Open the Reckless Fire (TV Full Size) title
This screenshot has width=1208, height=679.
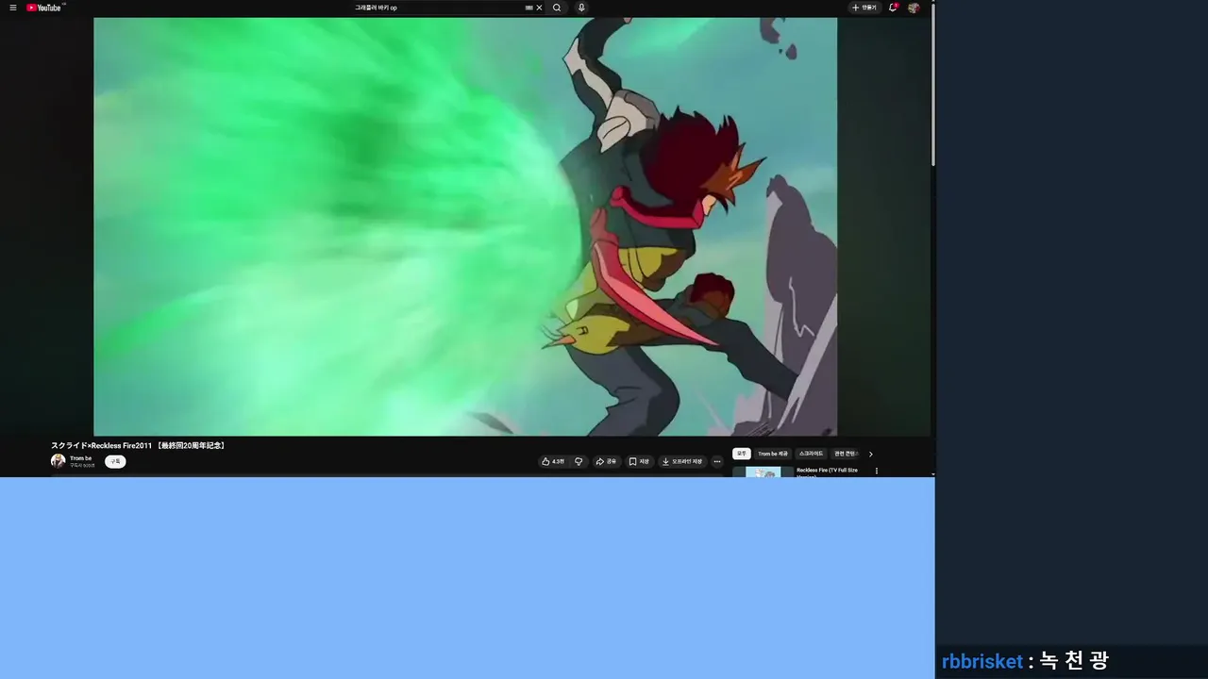pos(827,472)
